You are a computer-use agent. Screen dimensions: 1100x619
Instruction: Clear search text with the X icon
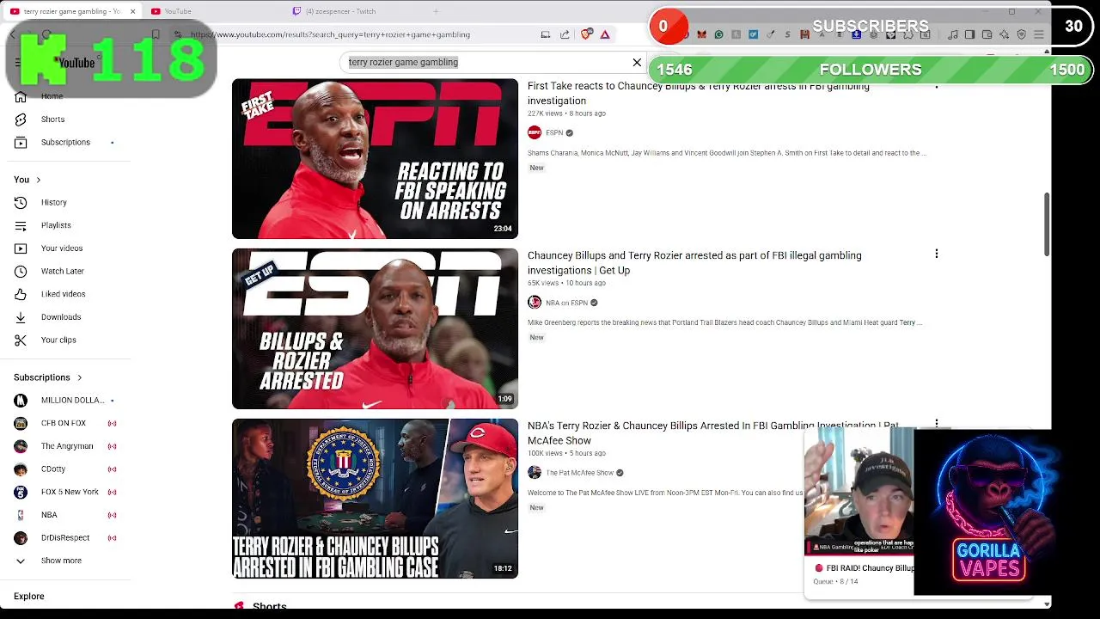point(637,62)
